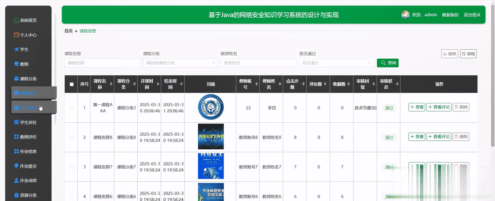The image size is (495, 201).
Task: Focus the 教师姓名 search input
Action: click(259, 63)
